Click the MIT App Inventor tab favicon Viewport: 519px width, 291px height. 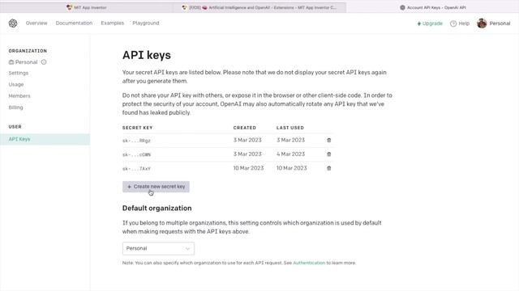coord(69,7)
